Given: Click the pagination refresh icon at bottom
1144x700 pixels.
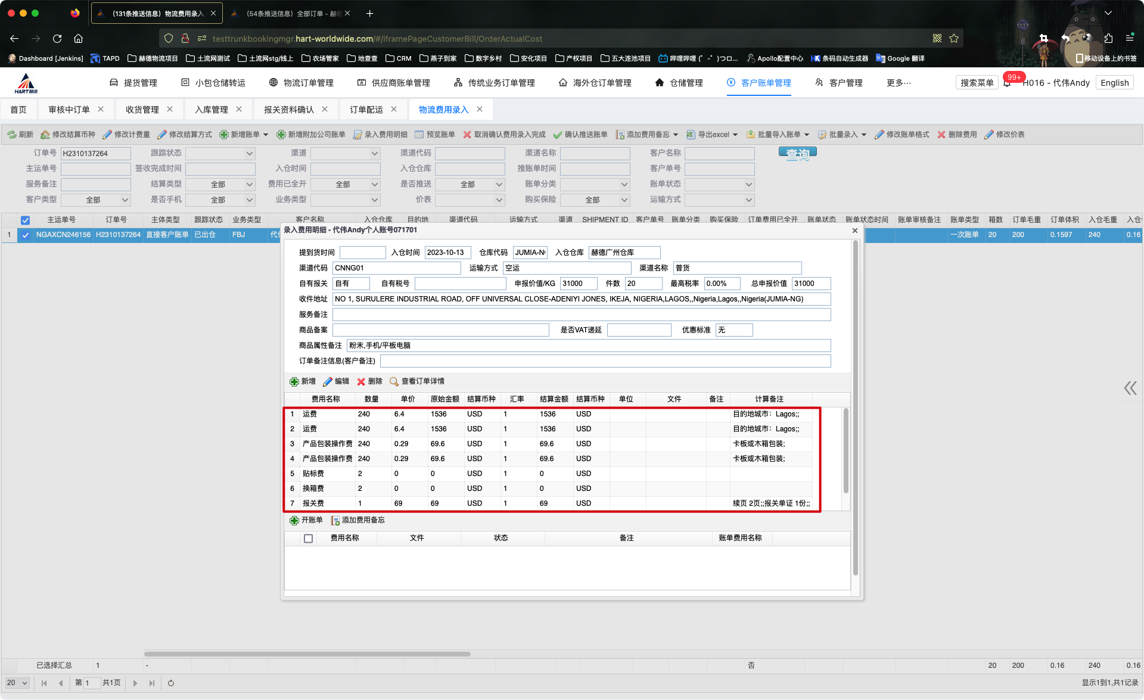Looking at the screenshot, I should click(171, 683).
